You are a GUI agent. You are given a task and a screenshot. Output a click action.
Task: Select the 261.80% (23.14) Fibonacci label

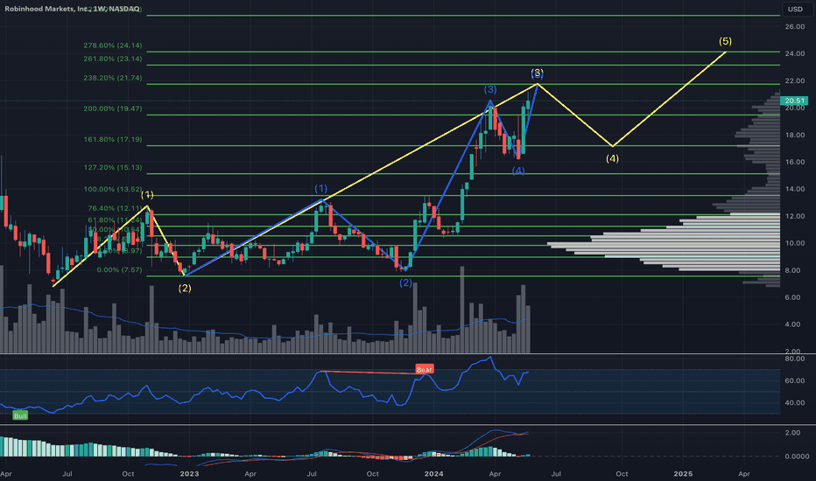tap(112, 59)
